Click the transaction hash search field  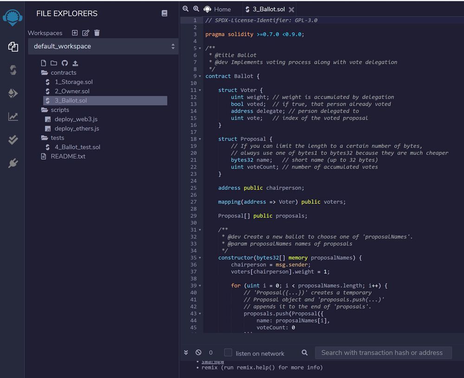383,353
